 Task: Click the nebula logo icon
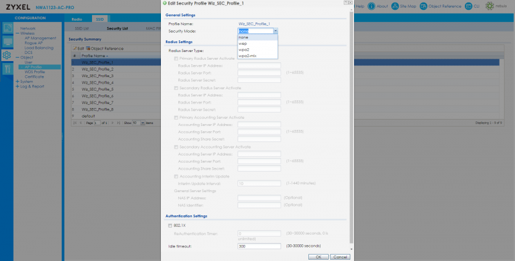coord(490,6)
